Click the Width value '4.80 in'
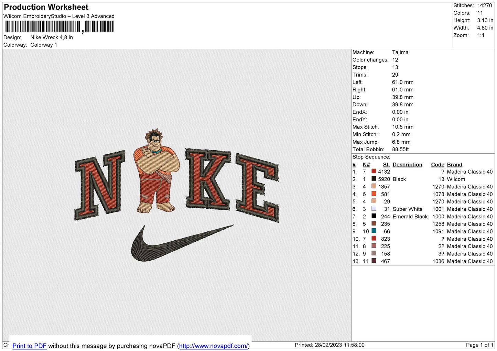The image size is (497, 351). (x=485, y=28)
